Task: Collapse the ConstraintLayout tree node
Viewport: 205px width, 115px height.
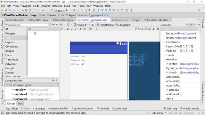Action: click(x=6, y=85)
